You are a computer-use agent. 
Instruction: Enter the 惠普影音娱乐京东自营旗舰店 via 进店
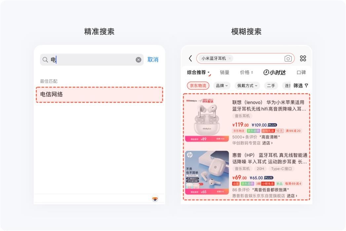[292, 196]
